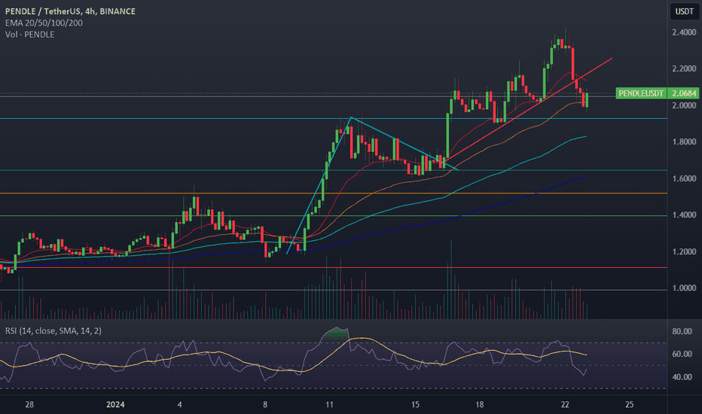Click the 1.2000 price axis value
Image resolution: width=702 pixels, height=414 pixels.
point(684,252)
